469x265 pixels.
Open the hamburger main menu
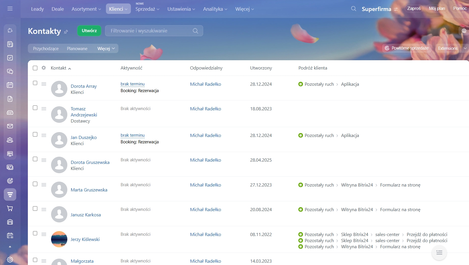(10, 9)
